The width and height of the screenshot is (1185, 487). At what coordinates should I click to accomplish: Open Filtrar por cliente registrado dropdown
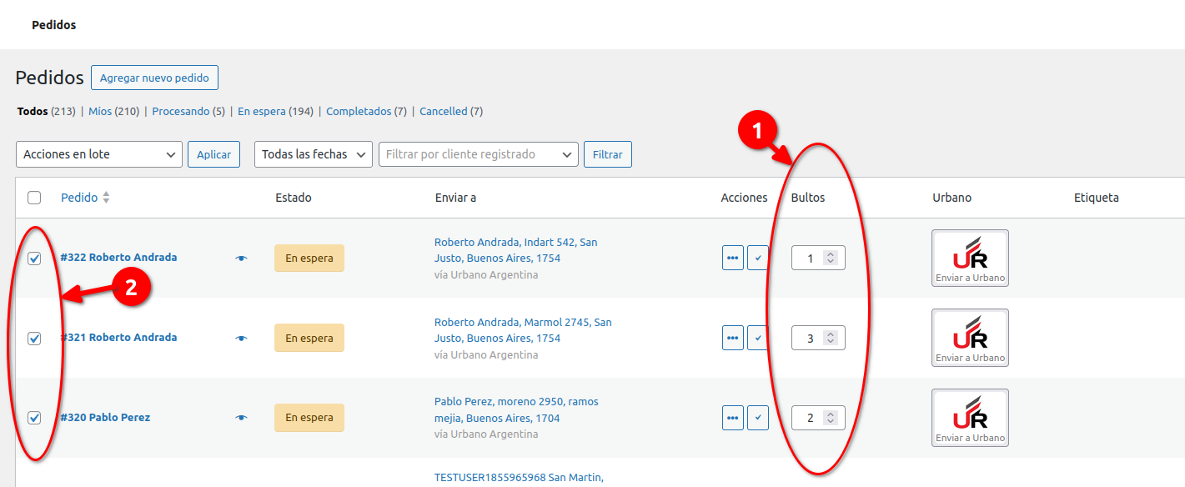tap(478, 154)
